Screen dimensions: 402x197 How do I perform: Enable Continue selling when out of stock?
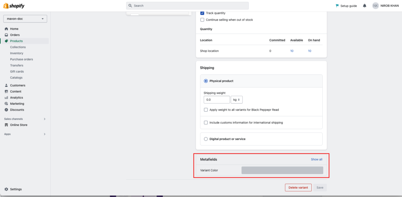point(202,20)
